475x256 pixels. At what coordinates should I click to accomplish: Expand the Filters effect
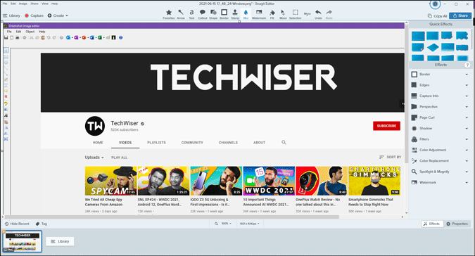pyautogui.click(x=467, y=139)
